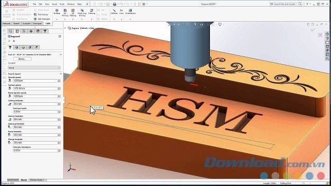Open the Multi-Axis Milling command
Screen dimensions: 331x186
(82, 12)
